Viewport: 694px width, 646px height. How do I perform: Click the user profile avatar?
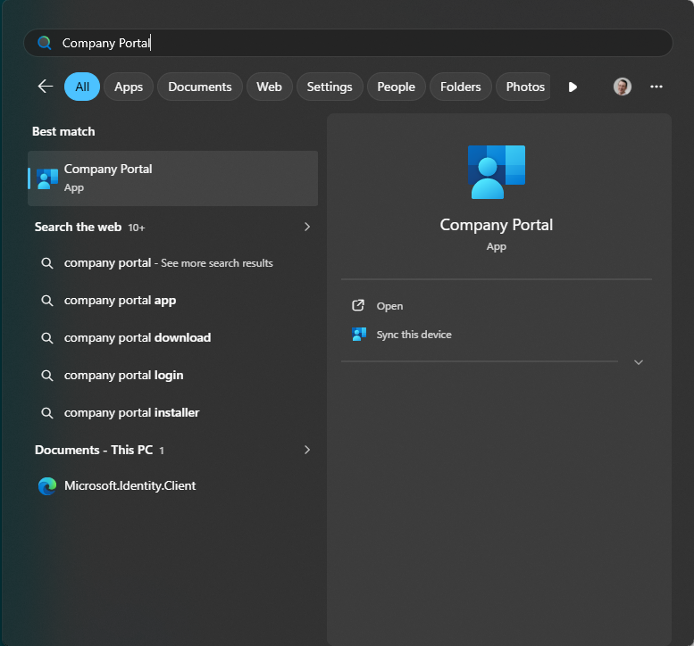(623, 87)
